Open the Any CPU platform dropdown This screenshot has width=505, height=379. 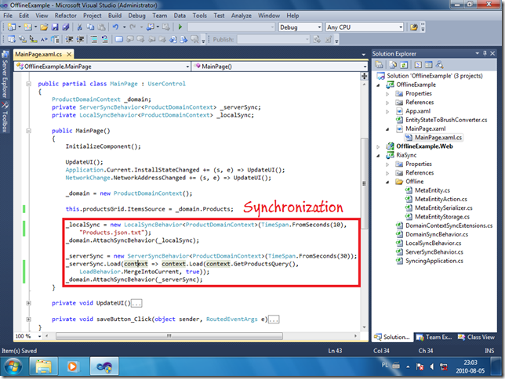(x=365, y=27)
